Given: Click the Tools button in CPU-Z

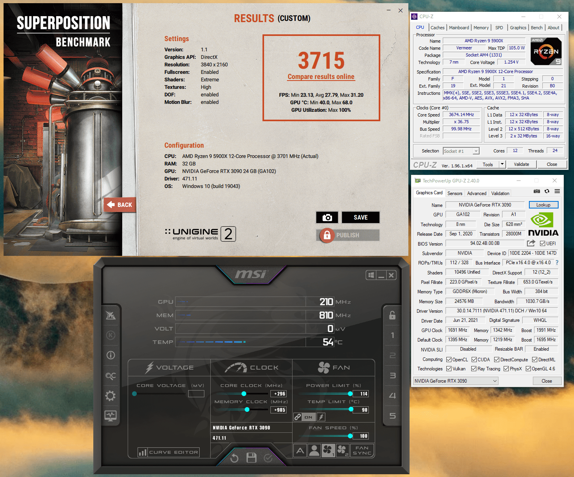Looking at the screenshot, I should [488, 164].
